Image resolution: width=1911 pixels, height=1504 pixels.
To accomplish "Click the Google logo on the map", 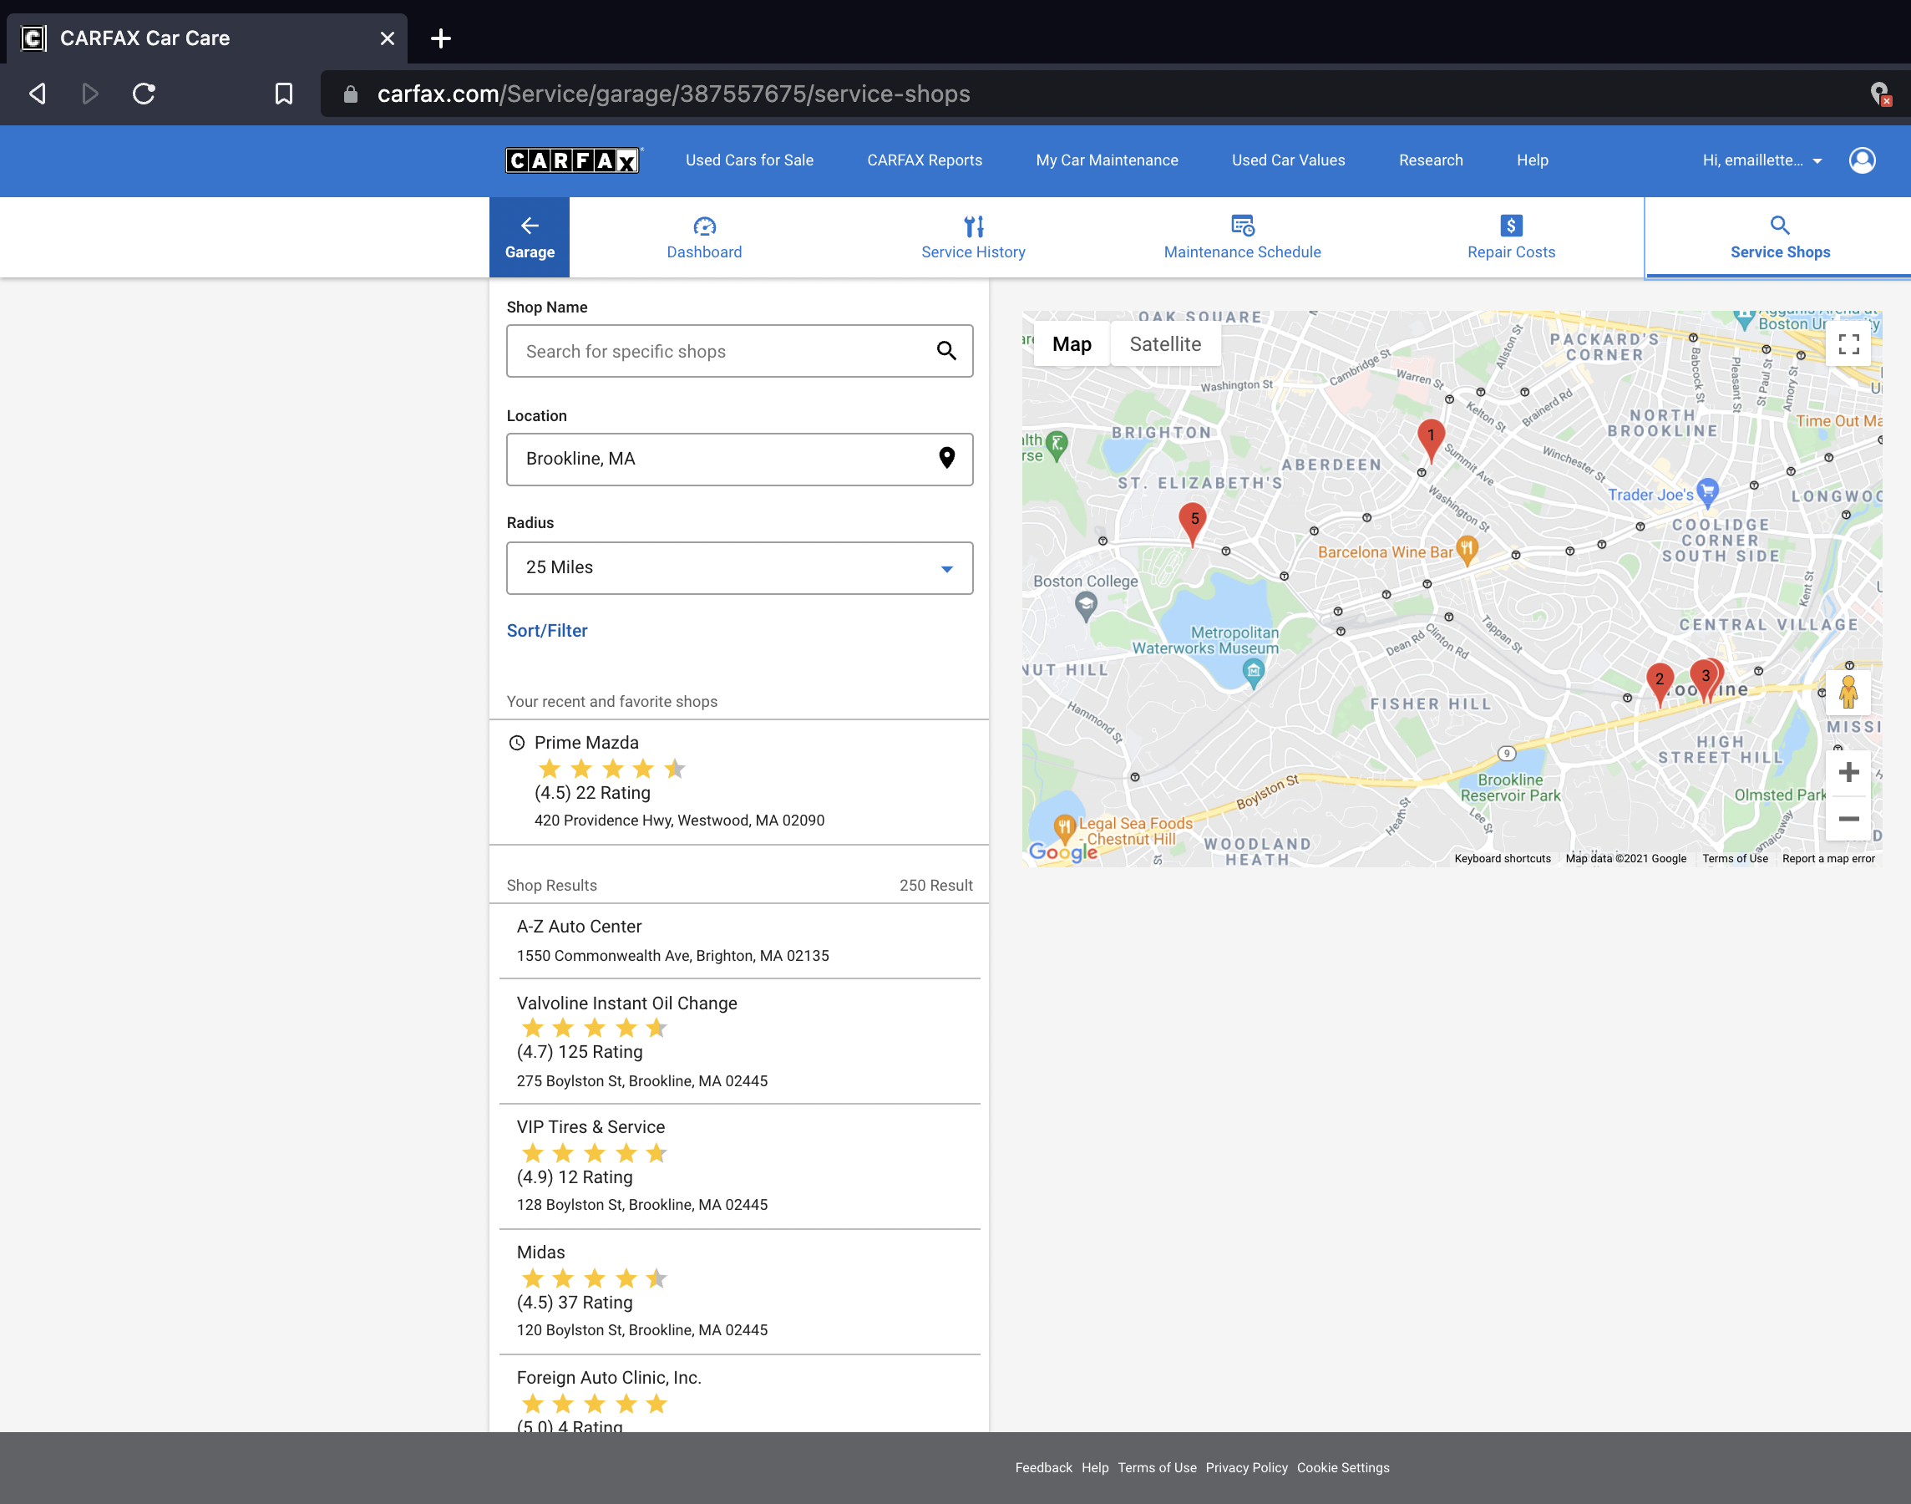I will [x=1062, y=851].
